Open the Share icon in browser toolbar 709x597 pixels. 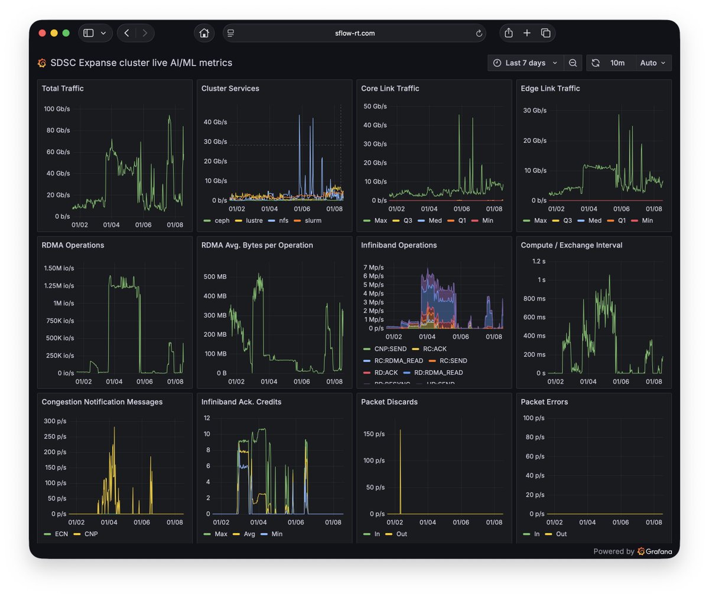pyautogui.click(x=509, y=33)
